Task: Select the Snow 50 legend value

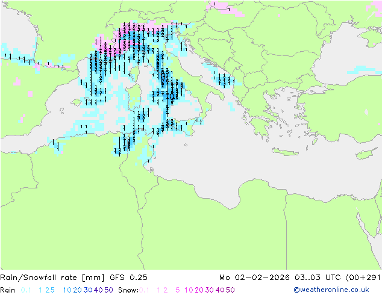Action: click(230, 290)
